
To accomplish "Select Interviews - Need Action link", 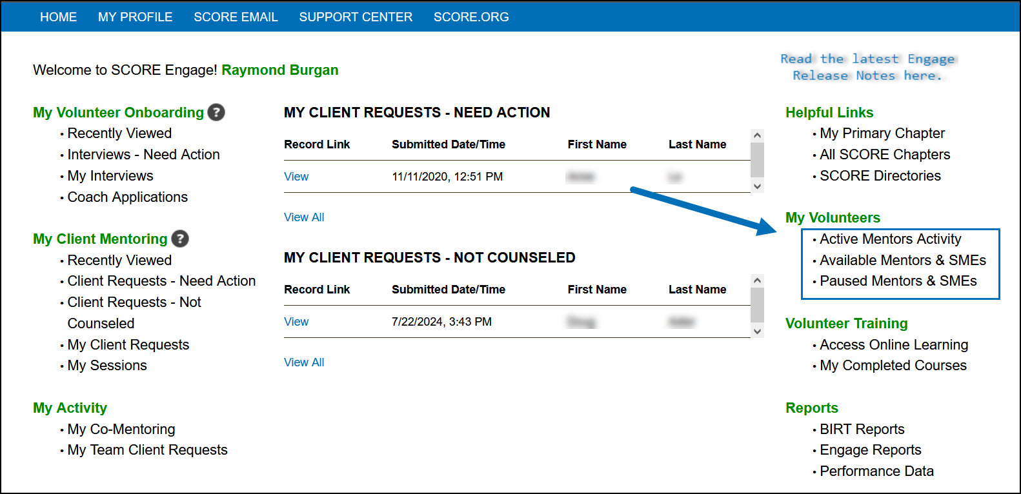I will point(143,155).
